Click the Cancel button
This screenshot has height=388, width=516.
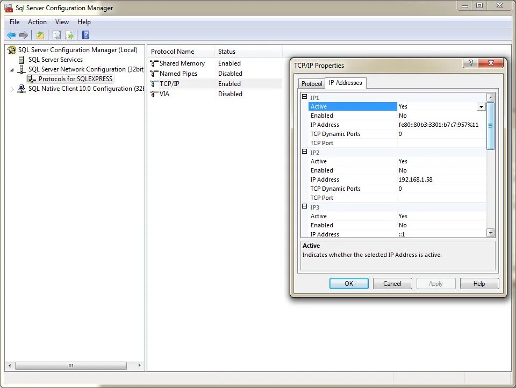(392, 283)
